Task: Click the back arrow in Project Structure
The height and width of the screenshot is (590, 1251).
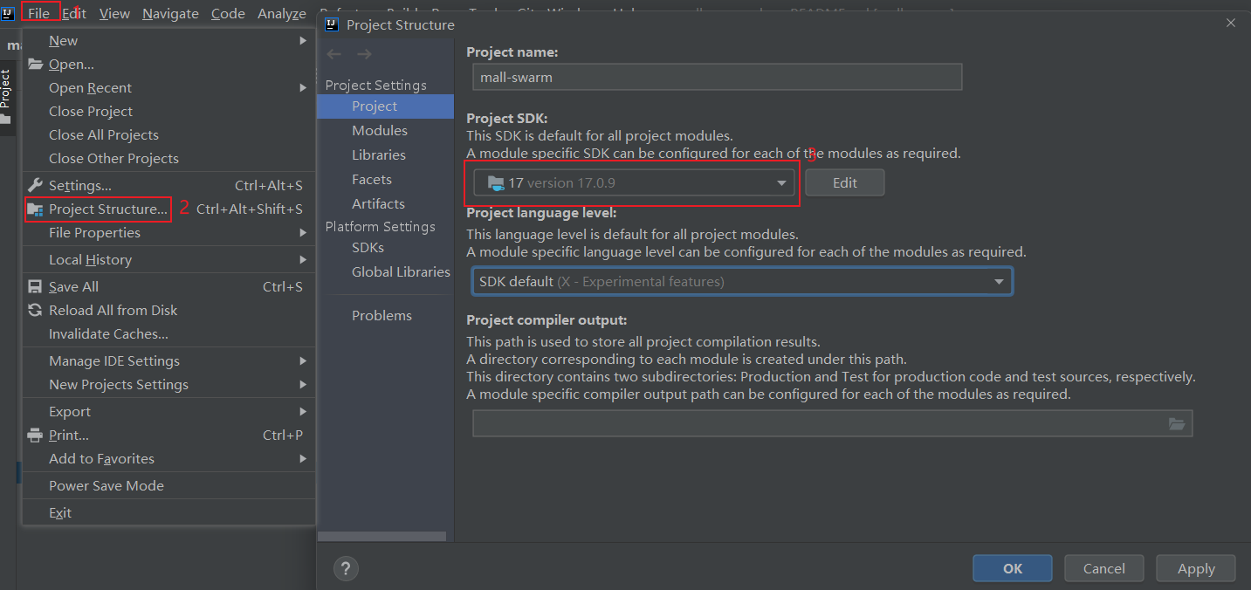Action: click(333, 54)
